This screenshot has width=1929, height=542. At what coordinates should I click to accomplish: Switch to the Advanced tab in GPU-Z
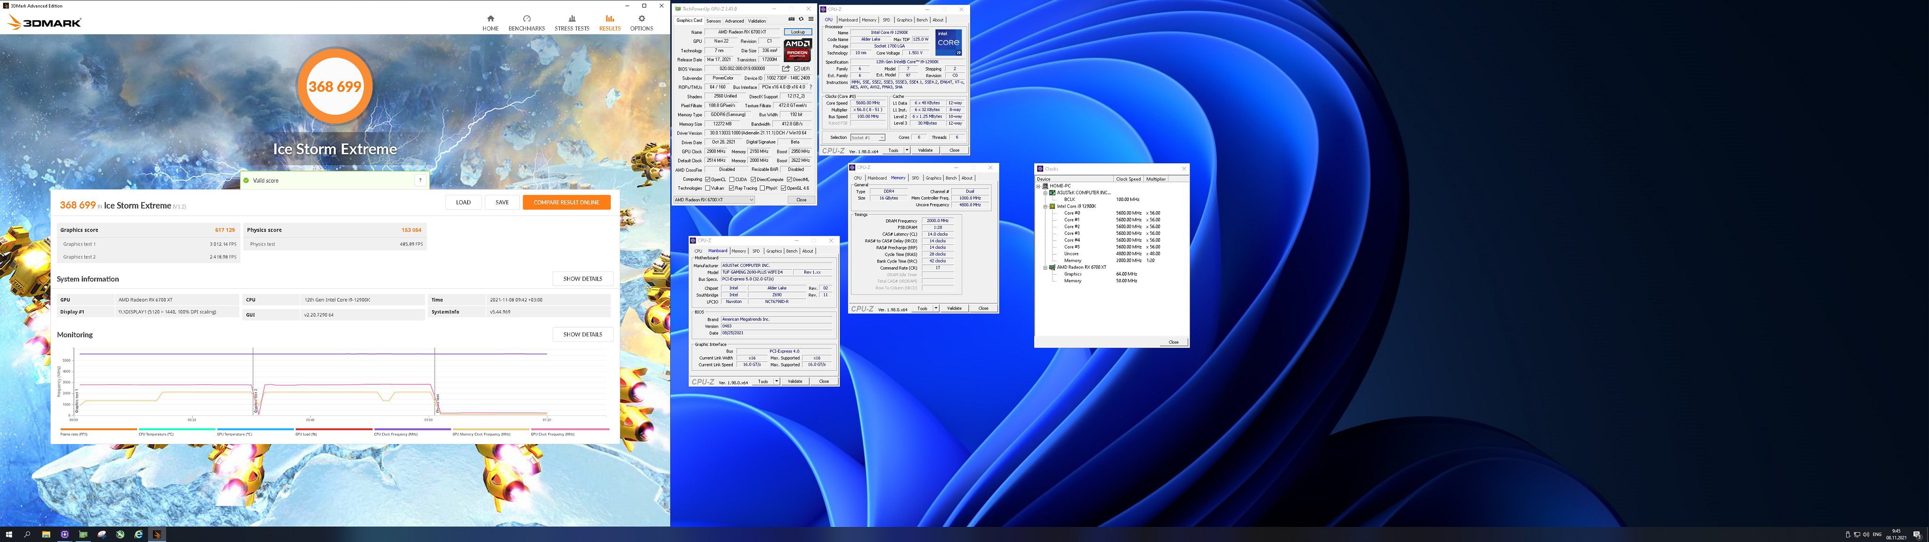point(734,21)
